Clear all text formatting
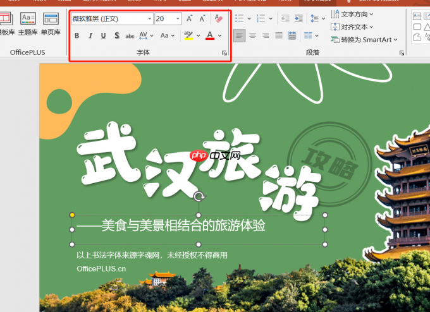 [x=218, y=18]
